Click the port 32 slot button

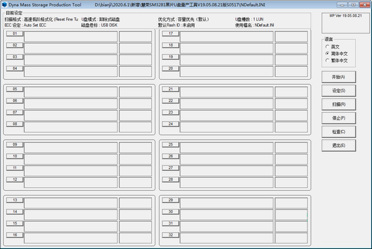click(170, 235)
